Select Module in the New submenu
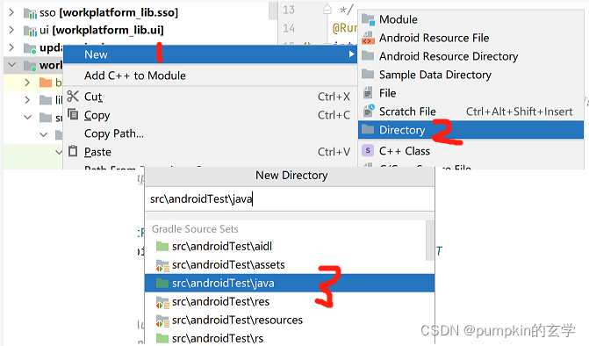Screen dimensions: 589x346 (x=471, y=19)
